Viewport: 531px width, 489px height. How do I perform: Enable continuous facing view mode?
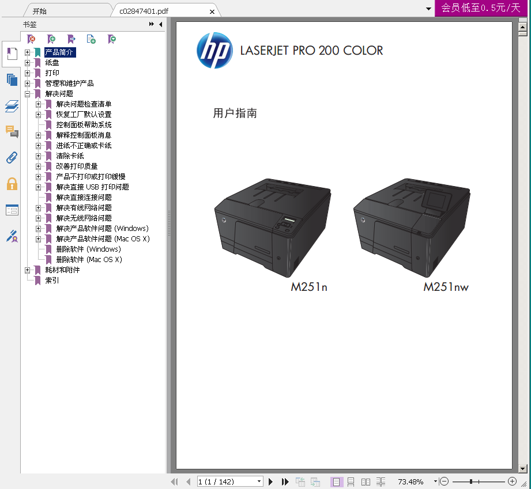[381, 482]
